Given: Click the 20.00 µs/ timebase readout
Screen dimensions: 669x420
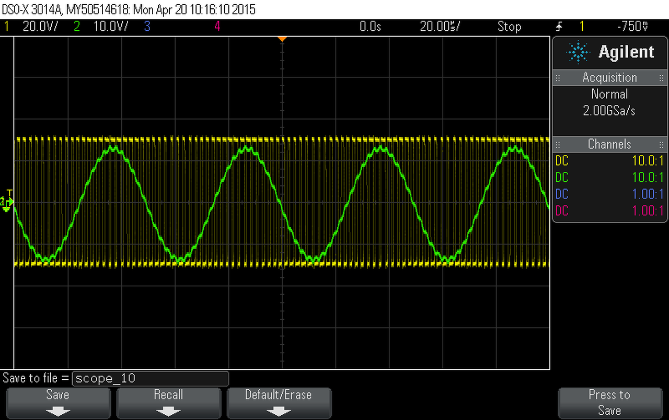Looking at the screenshot, I should 440,26.
